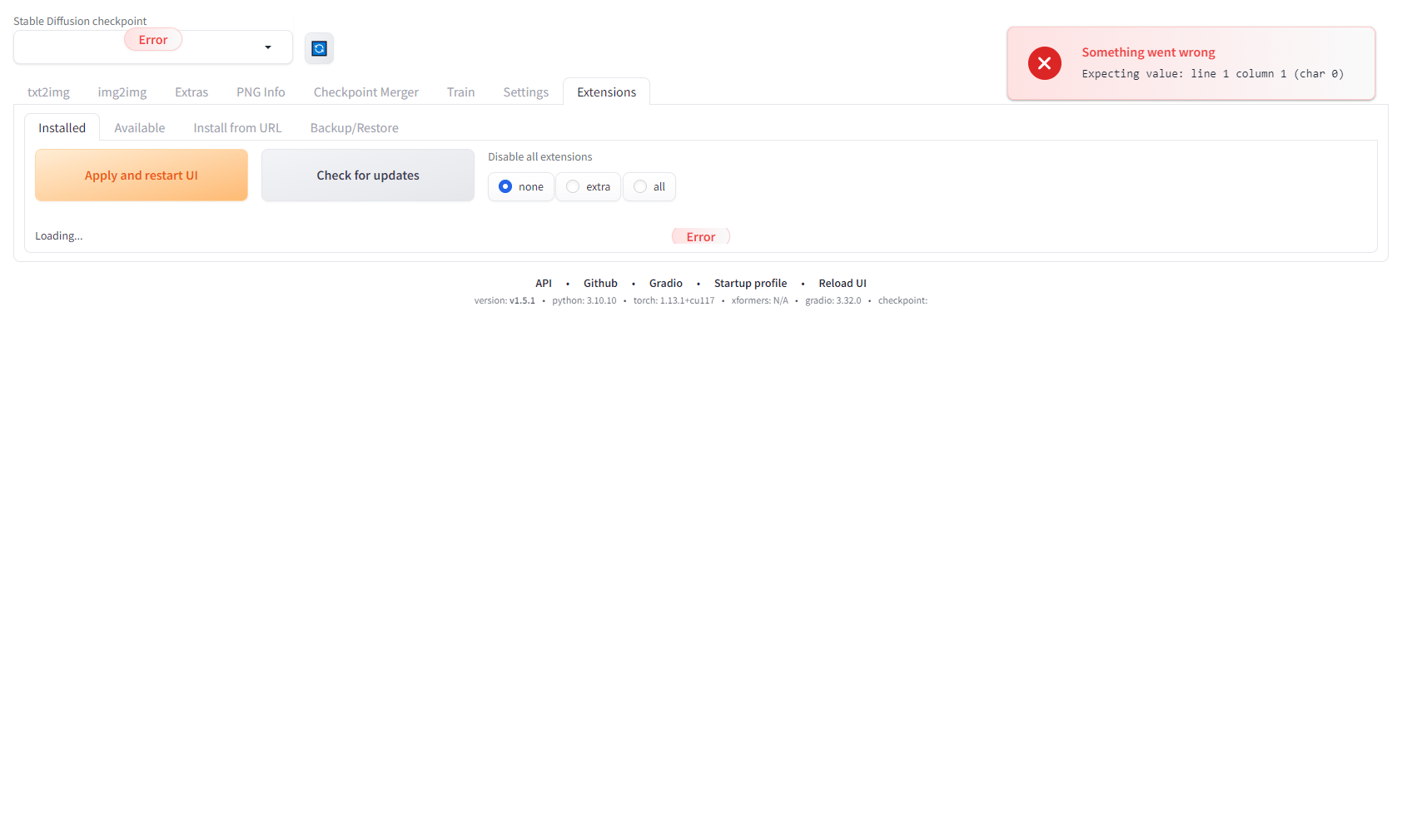This screenshot has width=1402, height=821.
Task: Switch to Checkpoint Merger tab
Action: [x=365, y=92]
